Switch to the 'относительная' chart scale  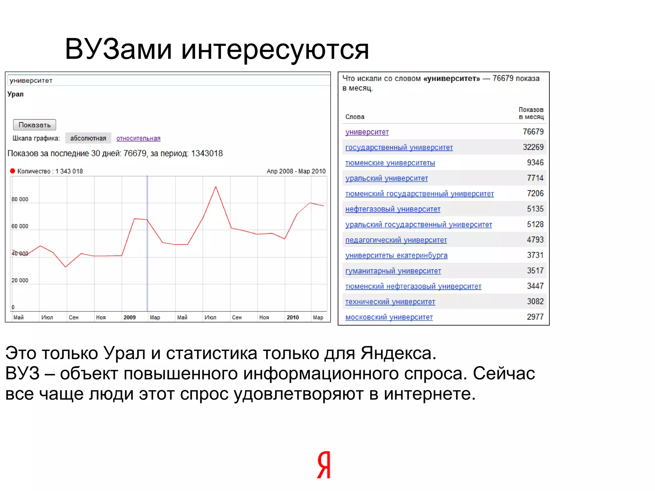(x=138, y=138)
